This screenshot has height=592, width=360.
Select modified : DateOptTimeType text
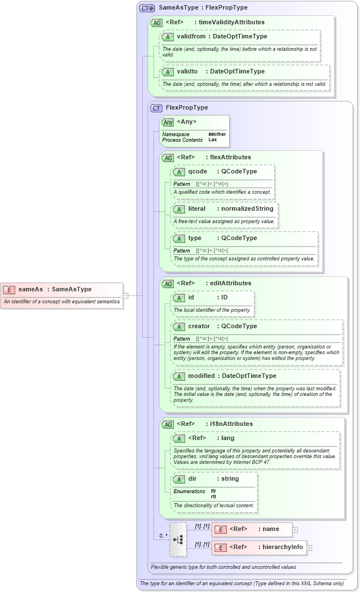click(x=232, y=376)
